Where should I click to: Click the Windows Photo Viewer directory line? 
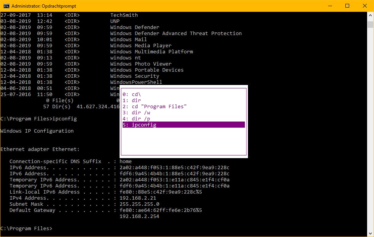(x=141, y=64)
